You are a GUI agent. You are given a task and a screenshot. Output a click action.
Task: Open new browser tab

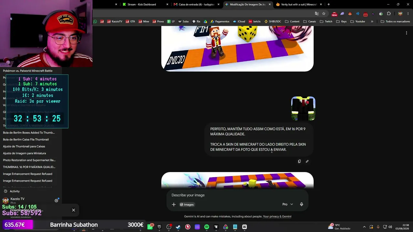(x=328, y=5)
